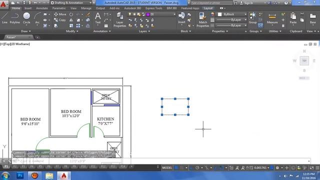
Task: Select the Mirror tool icon
Action: 71,20
